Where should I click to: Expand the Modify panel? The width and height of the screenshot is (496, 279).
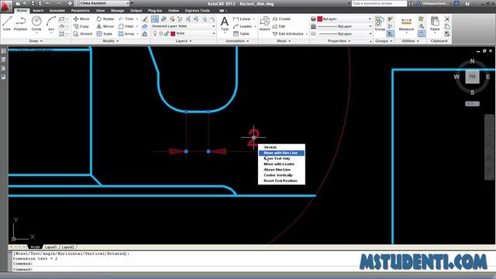pos(111,41)
